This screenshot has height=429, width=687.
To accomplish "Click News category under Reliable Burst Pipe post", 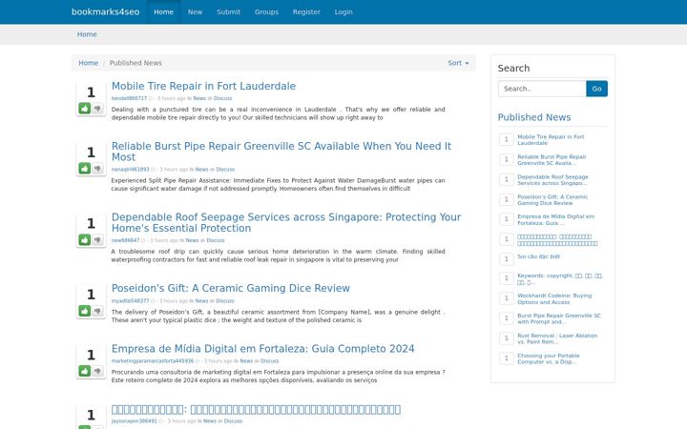I will tap(201, 170).
